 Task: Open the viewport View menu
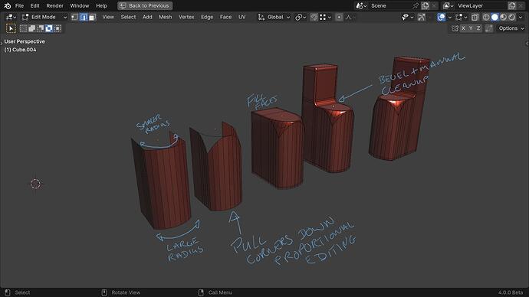coord(108,17)
